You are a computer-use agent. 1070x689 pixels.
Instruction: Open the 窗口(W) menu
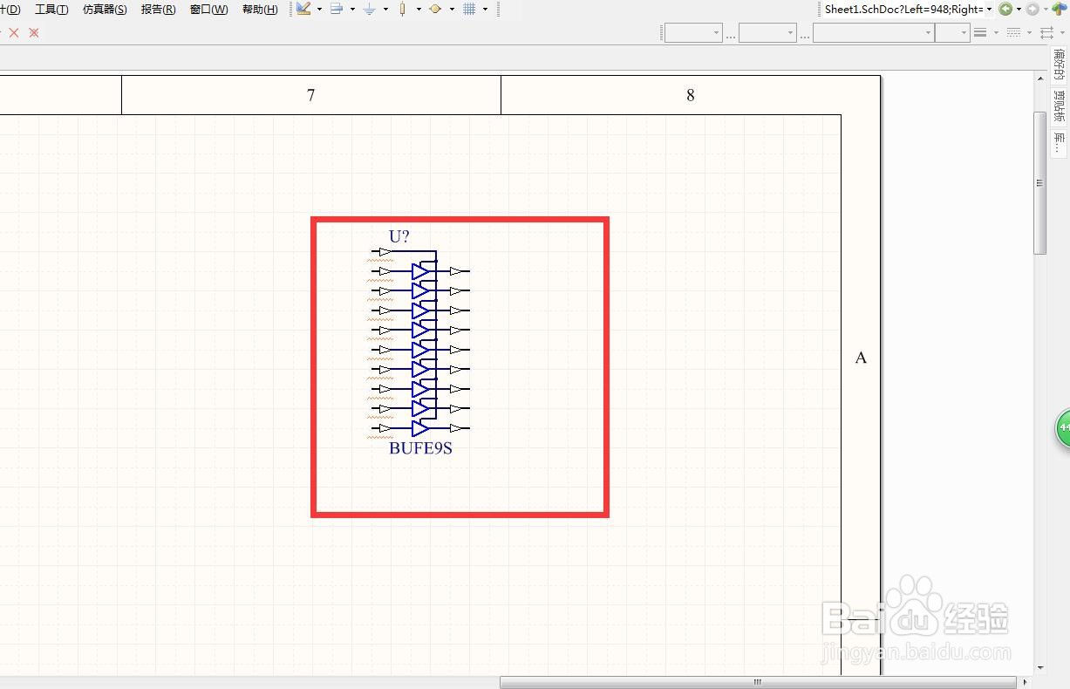[208, 10]
